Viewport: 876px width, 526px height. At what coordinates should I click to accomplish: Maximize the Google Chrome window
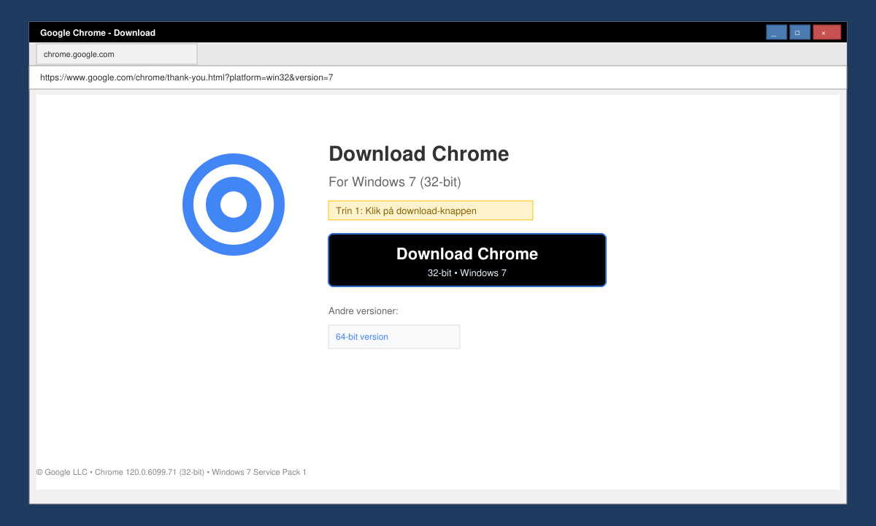click(x=800, y=32)
